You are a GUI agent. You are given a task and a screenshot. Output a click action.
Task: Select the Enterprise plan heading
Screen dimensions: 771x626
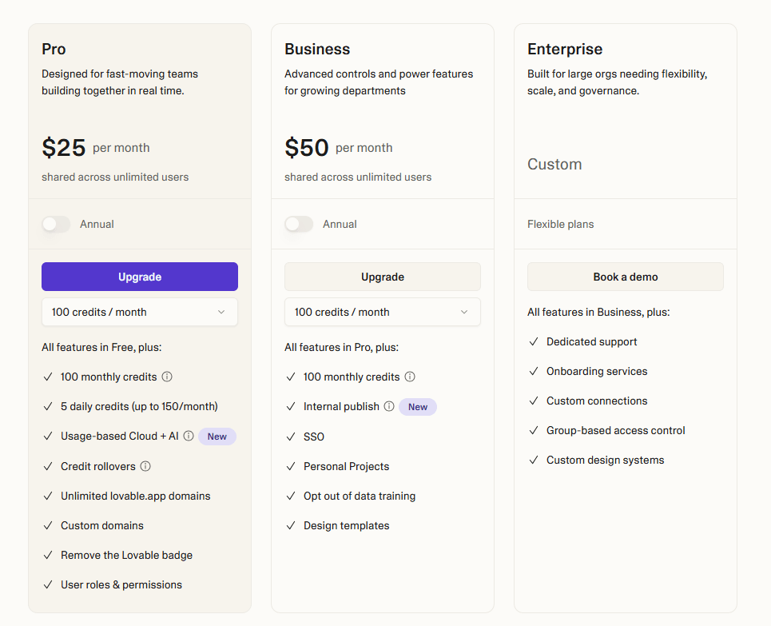(565, 49)
